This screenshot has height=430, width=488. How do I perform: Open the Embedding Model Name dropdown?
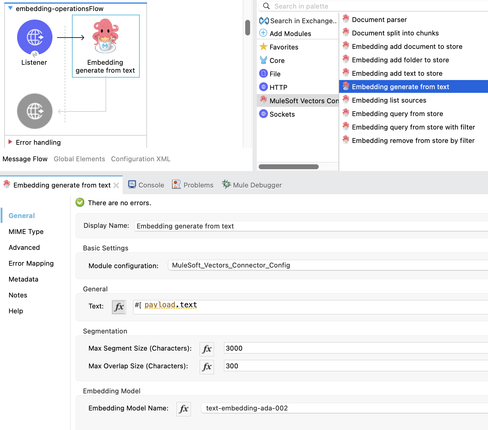(345, 408)
